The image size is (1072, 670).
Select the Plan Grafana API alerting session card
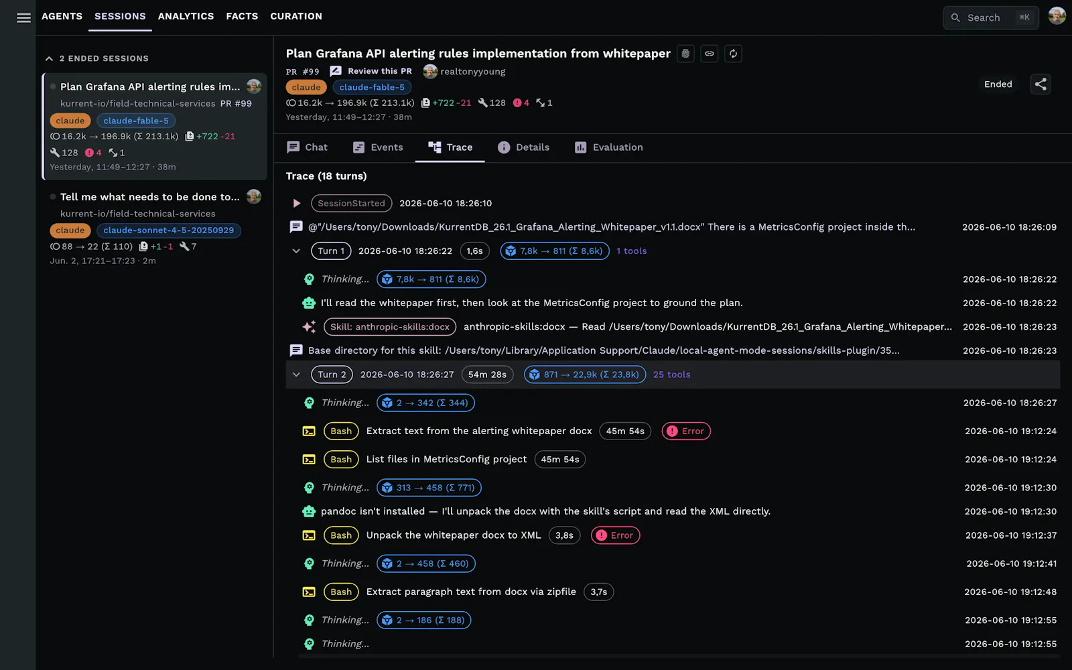click(155, 127)
